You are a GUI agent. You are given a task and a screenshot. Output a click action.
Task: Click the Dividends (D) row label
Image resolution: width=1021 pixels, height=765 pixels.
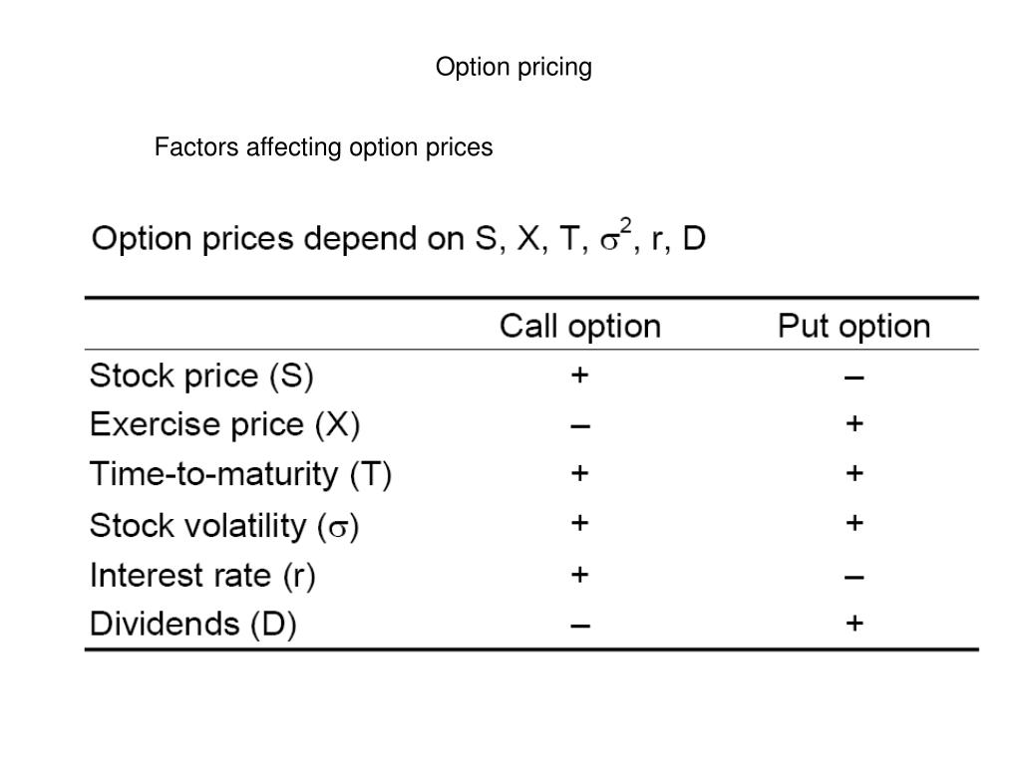pos(192,625)
